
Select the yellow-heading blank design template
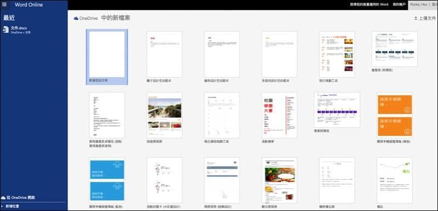point(280,54)
